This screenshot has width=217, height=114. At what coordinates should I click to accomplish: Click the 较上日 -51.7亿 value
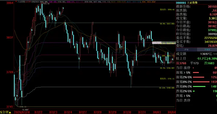pyautogui.click(x=207, y=58)
